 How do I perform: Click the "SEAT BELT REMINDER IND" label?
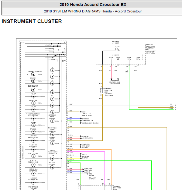pyautogui.click(x=33, y=179)
